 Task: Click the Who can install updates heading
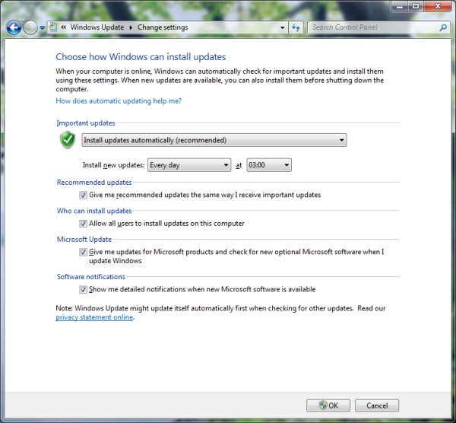[94, 211]
